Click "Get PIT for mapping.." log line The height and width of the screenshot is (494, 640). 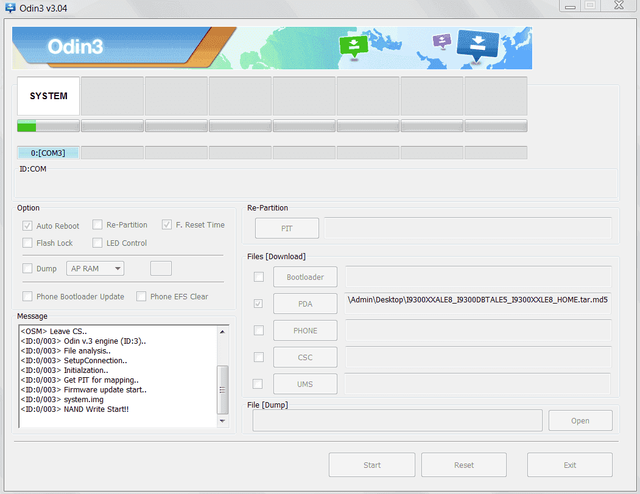click(80, 380)
